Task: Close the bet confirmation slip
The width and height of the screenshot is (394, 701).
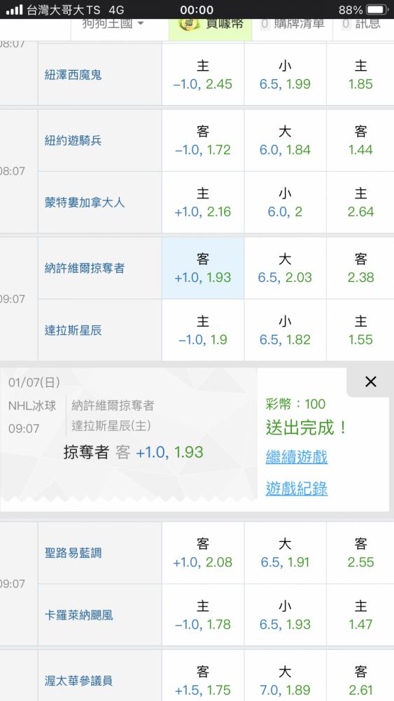Action: [x=370, y=381]
